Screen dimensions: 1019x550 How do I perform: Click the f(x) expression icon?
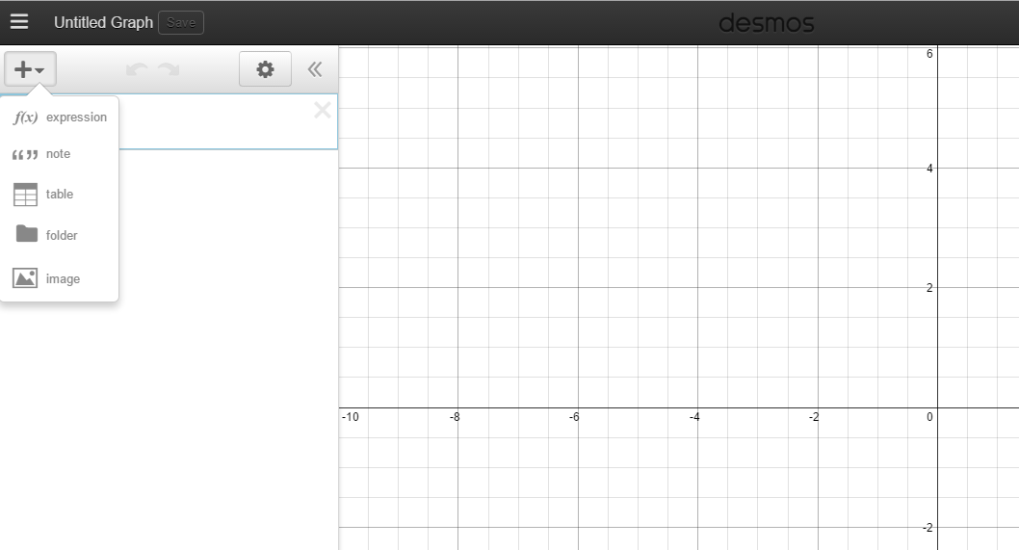25,117
